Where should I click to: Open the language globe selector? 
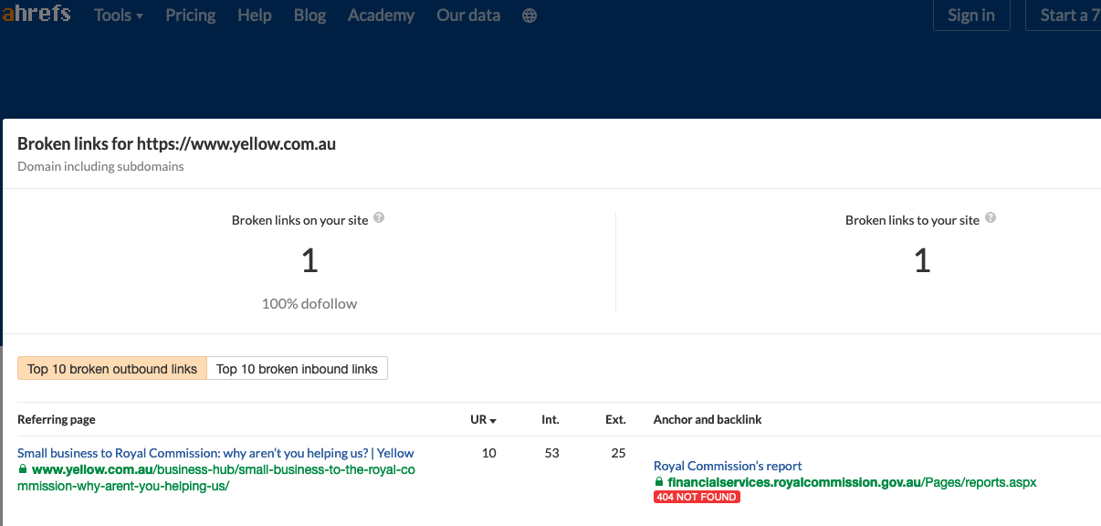[x=530, y=16]
